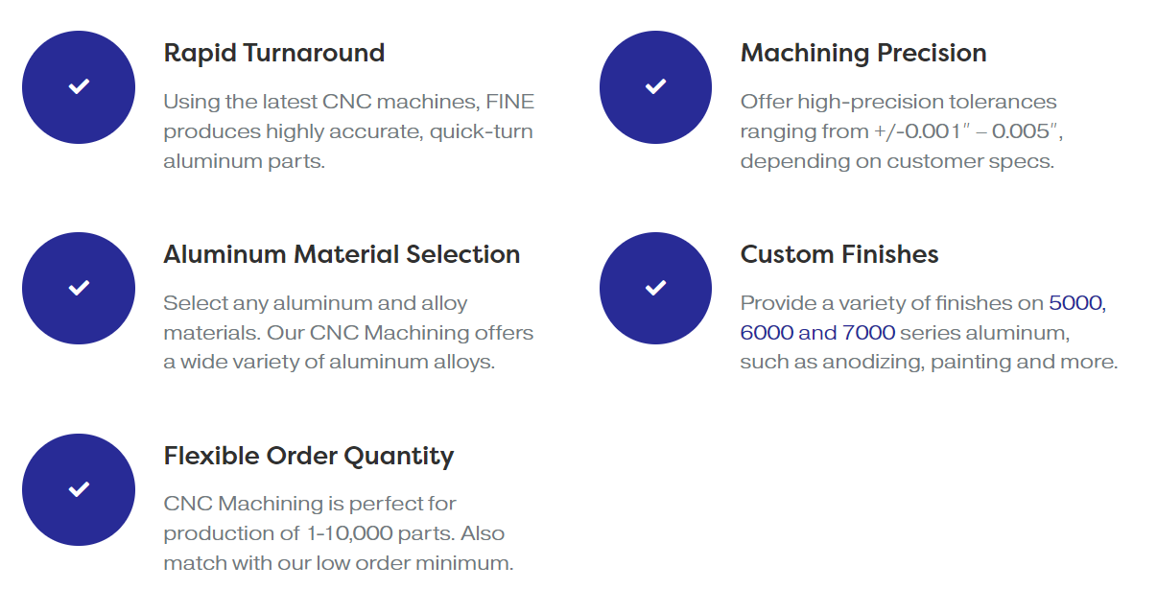Select the Aluminum Material Selection checkmark icon
The image size is (1157, 590).
click(x=79, y=288)
